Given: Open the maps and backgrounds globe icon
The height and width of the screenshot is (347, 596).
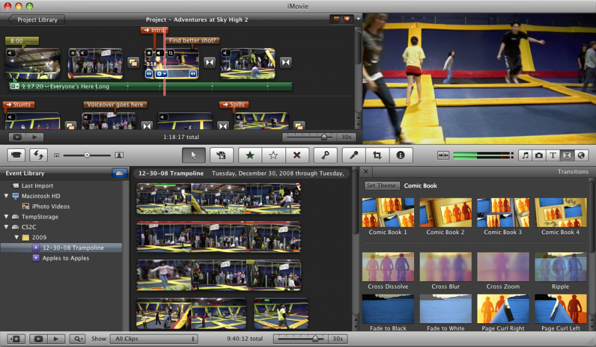Looking at the screenshot, I should click(581, 155).
